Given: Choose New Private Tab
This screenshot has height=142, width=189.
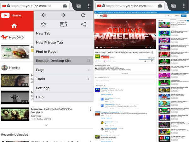Looking at the screenshot, I should click(x=63, y=42).
